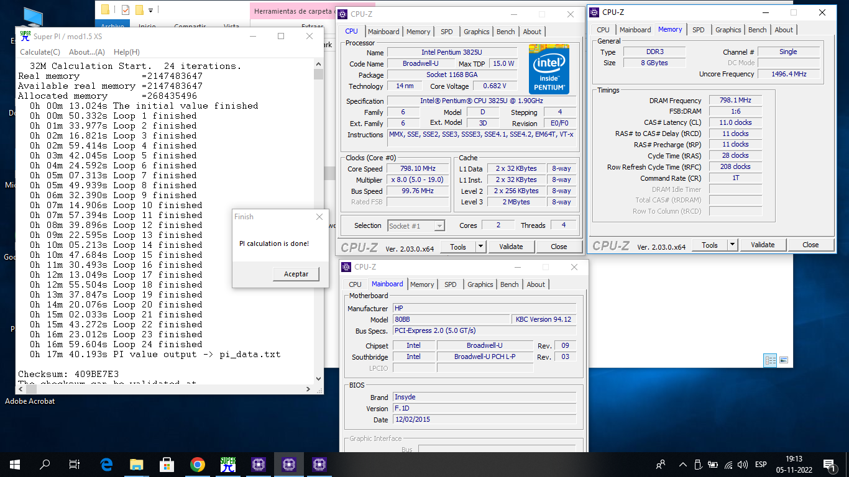
Task: Open the Help(H) menu in Super PI
Action: coord(127,52)
